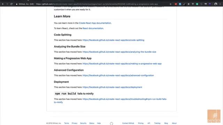Screen dimensions: 223x125
Task: Open the Contact GitHub footer link
Action: [128, 123]
